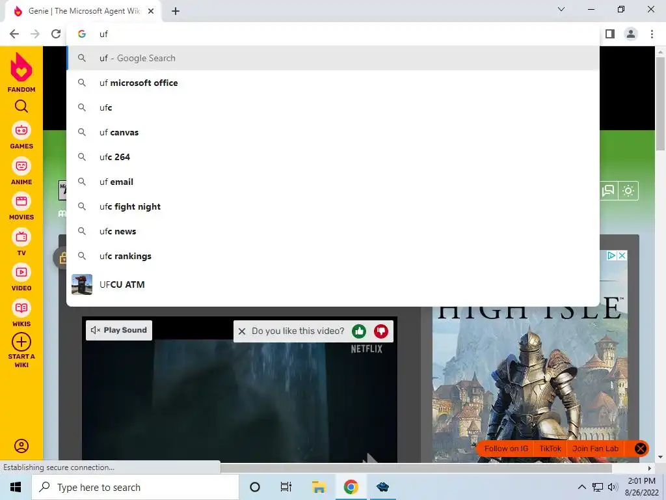Reload the page with refresh icon

(56, 34)
